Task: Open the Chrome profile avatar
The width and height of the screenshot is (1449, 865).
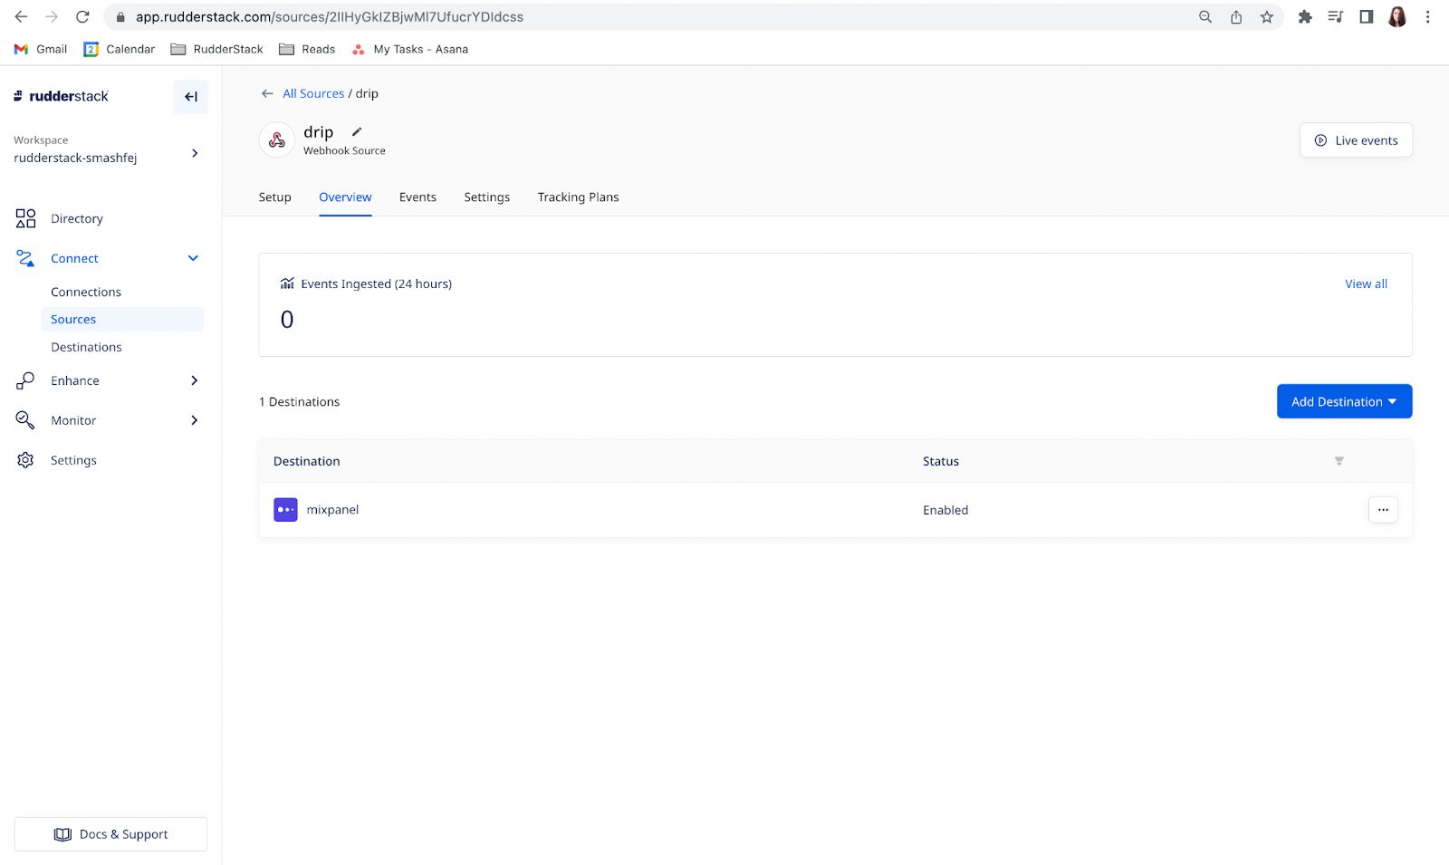Action: [1397, 16]
